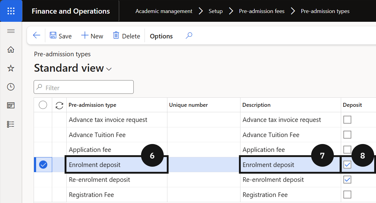Click Description cell 'Enrolment deposit'

(x=291, y=165)
